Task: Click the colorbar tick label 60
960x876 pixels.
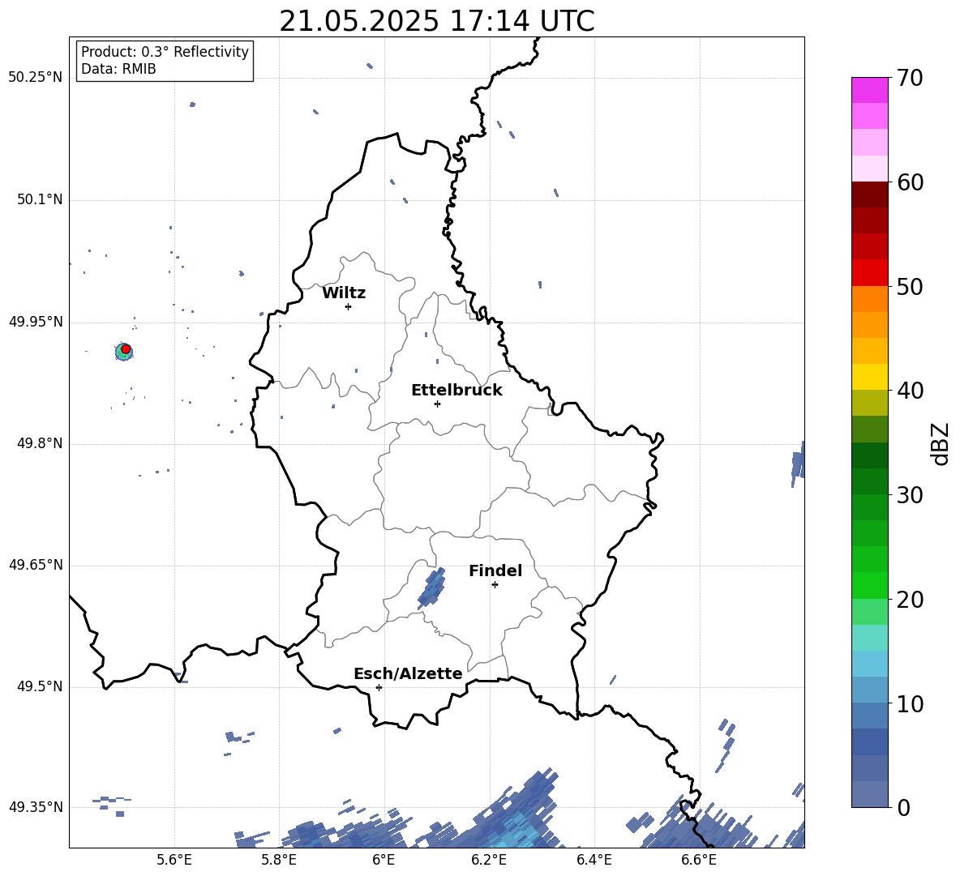Action: click(911, 182)
